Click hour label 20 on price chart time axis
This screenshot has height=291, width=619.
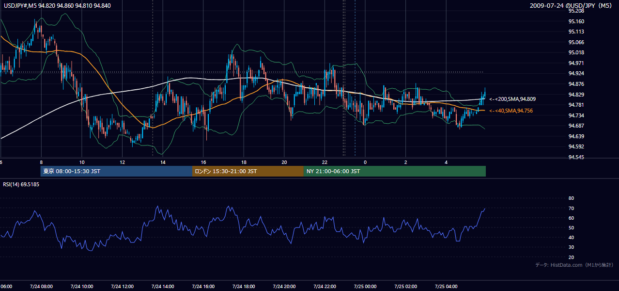click(x=284, y=162)
